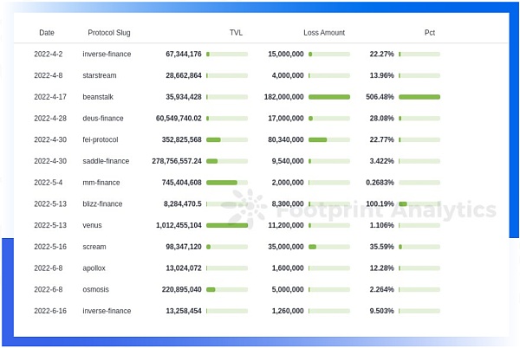
Task: Select the TVL column header
Action: pyautogui.click(x=236, y=32)
